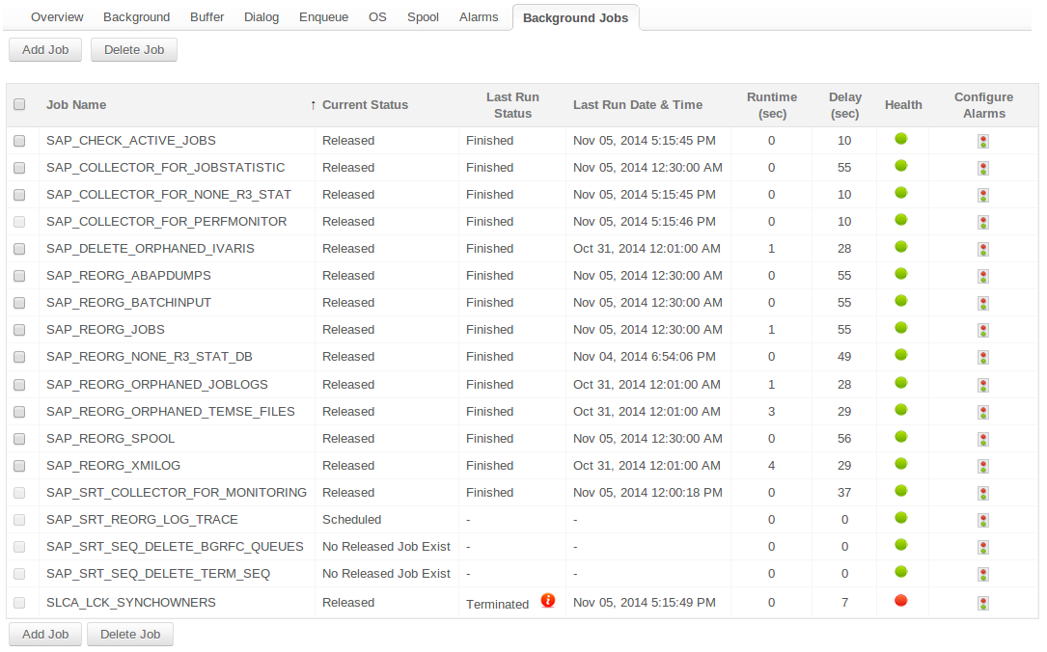
Task: Click the top Delete Job button
Action: [134, 49]
